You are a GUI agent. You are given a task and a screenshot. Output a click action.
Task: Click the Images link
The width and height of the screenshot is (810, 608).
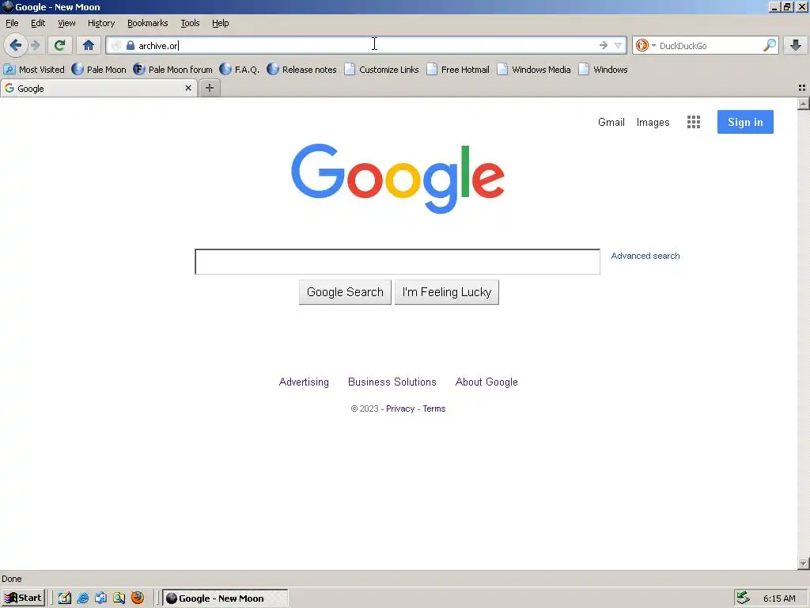[x=653, y=123]
